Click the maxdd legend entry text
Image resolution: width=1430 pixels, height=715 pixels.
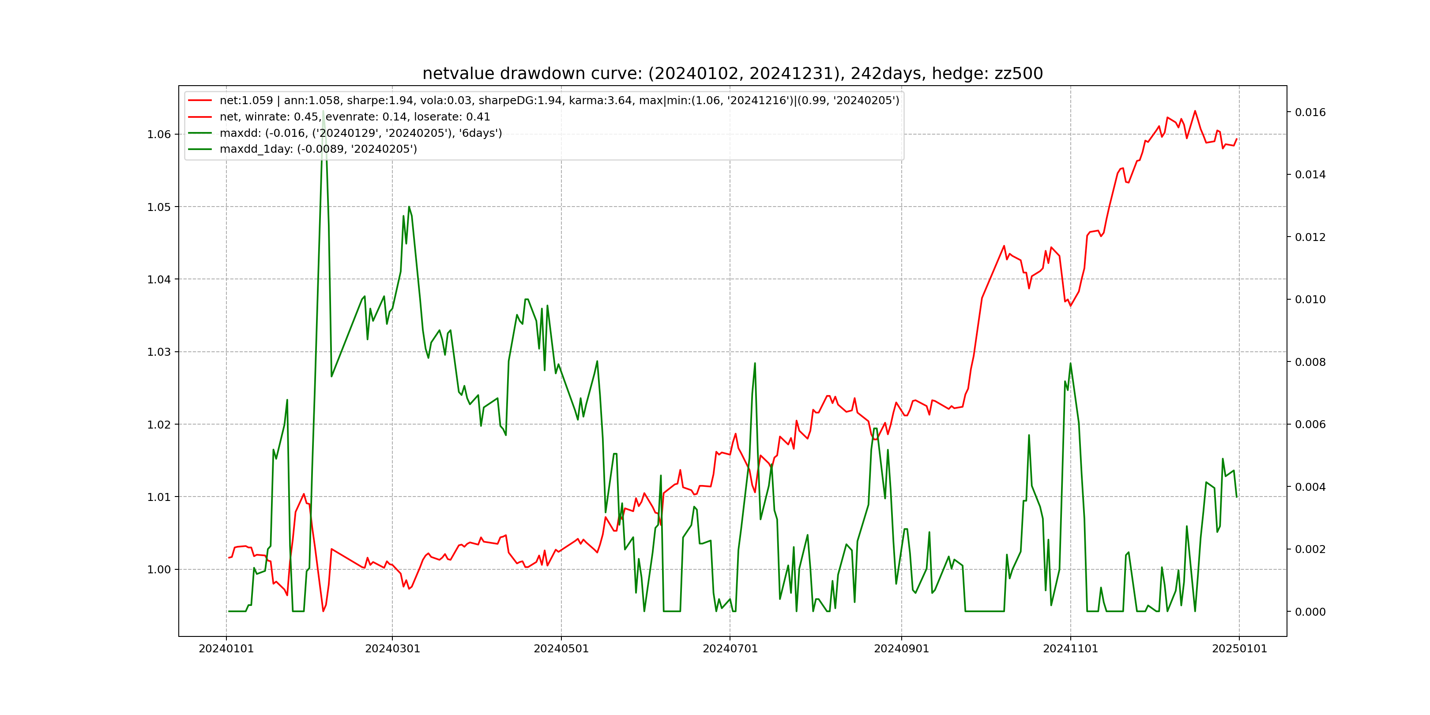[x=361, y=133]
